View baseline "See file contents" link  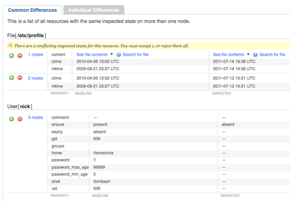[91, 55]
